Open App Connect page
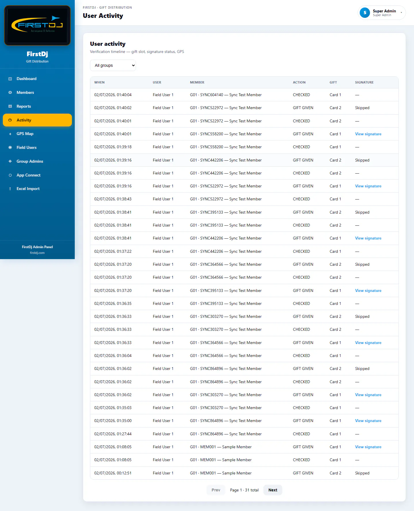Viewport: 414px width, 511px height. (37, 175)
